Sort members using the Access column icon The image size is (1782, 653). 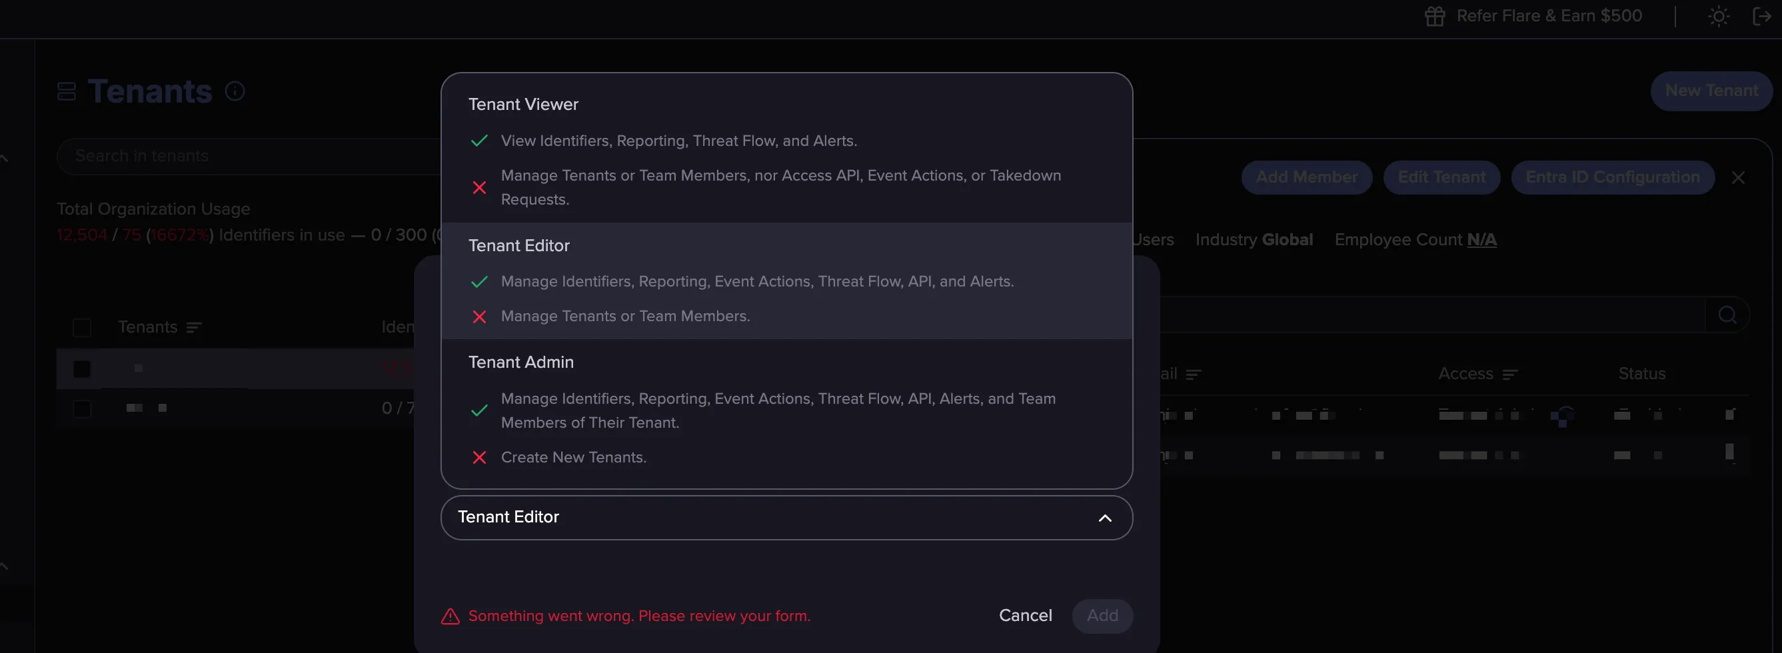(1510, 374)
